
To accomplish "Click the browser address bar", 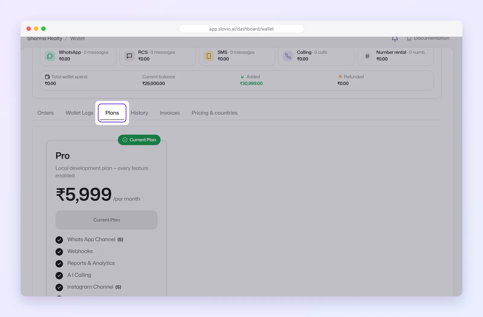I will pyautogui.click(x=241, y=29).
